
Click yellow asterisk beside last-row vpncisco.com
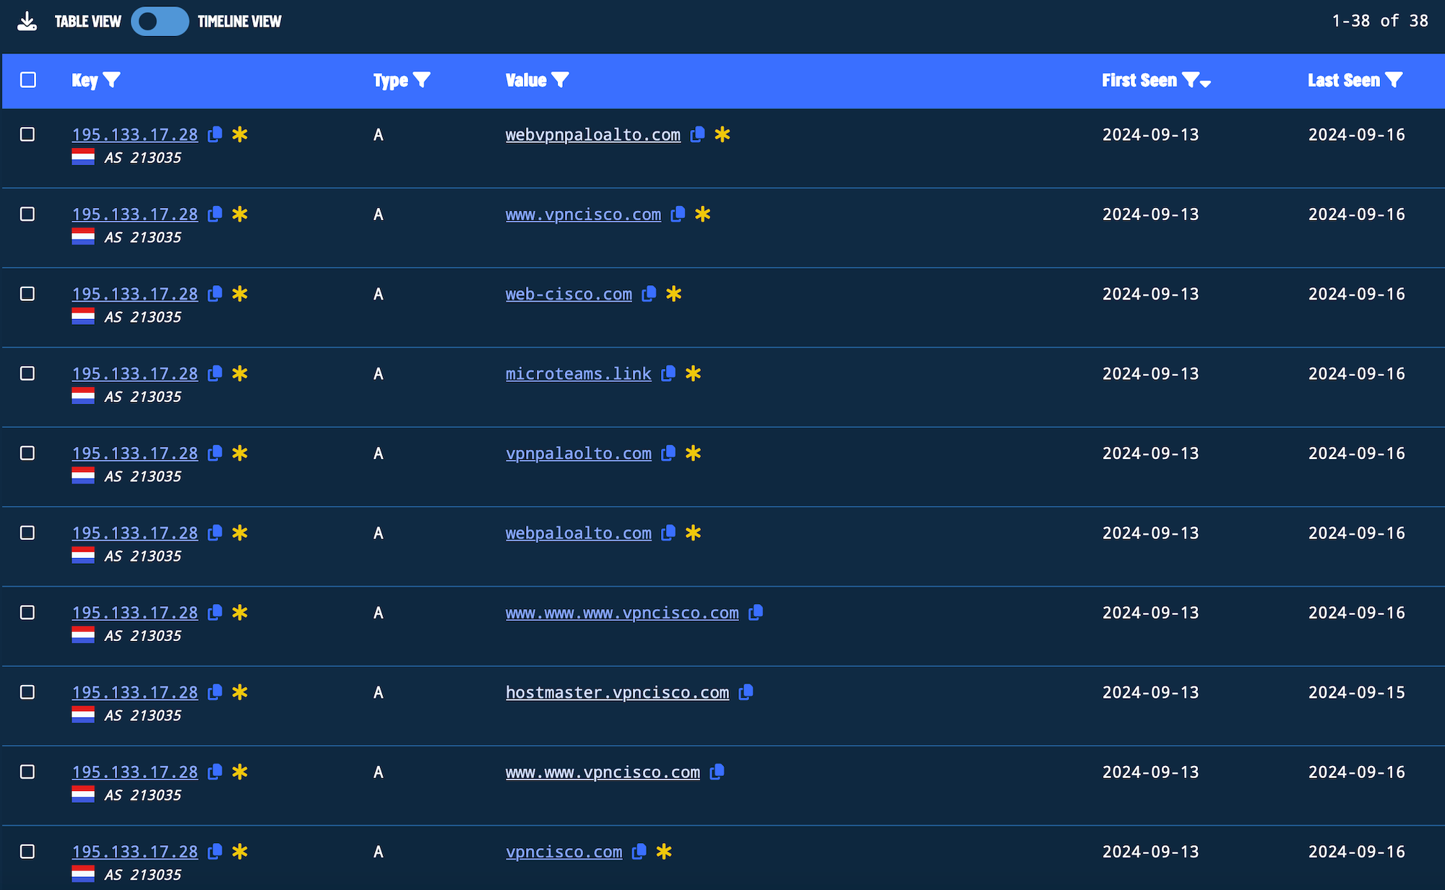[x=664, y=851]
